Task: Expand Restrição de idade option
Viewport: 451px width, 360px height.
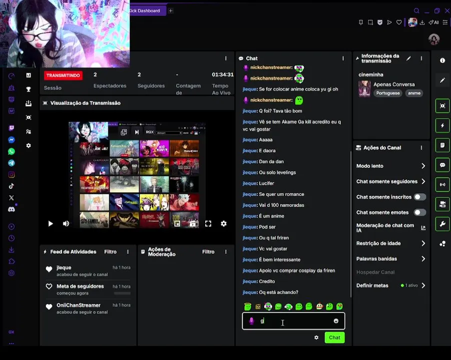Action: coord(391,243)
